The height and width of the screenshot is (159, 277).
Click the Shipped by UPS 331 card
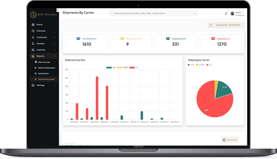coord(176,42)
